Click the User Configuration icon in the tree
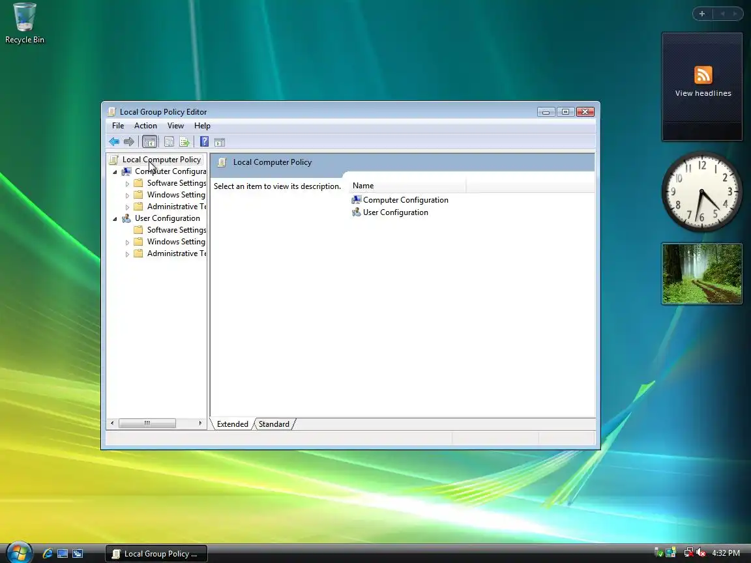This screenshot has height=563, width=751. (126, 218)
